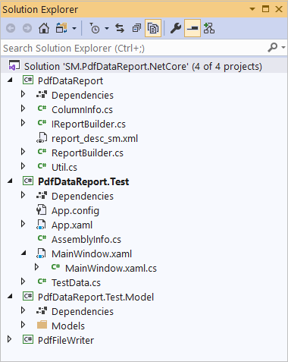Collapse the PdfDataReport project

coord(10,80)
